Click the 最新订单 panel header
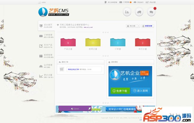This screenshot has width=194, height=123. pyautogui.click(x=81, y=62)
